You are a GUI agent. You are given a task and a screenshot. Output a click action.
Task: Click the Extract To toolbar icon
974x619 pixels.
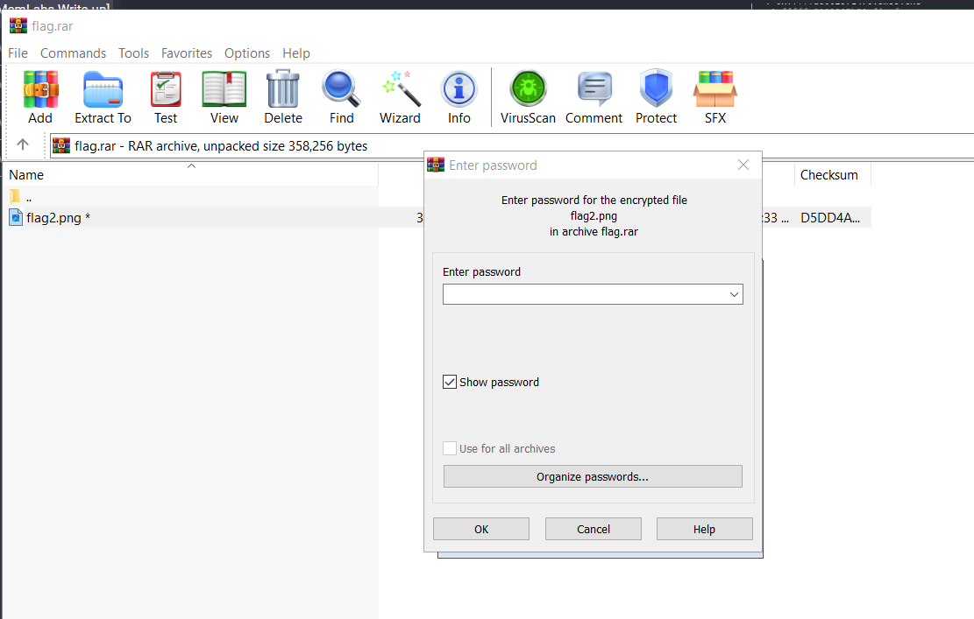(x=103, y=90)
